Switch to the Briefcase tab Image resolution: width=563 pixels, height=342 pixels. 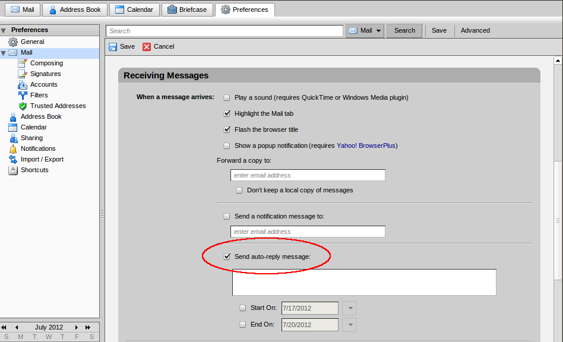click(188, 9)
